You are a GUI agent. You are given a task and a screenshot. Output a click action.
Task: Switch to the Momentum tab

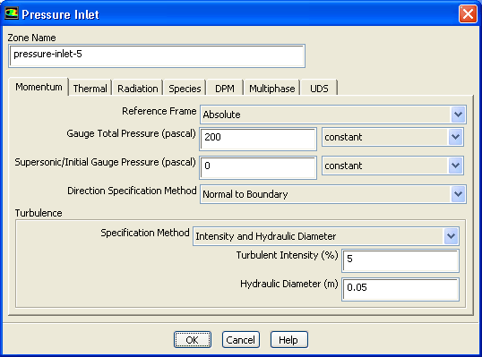39,87
